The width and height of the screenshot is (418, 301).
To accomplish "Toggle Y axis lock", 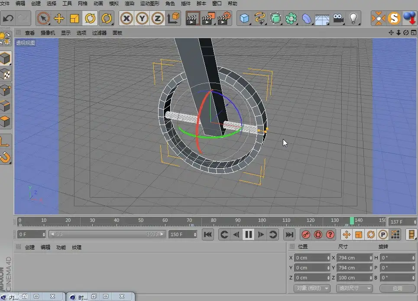I will pyautogui.click(x=142, y=18).
